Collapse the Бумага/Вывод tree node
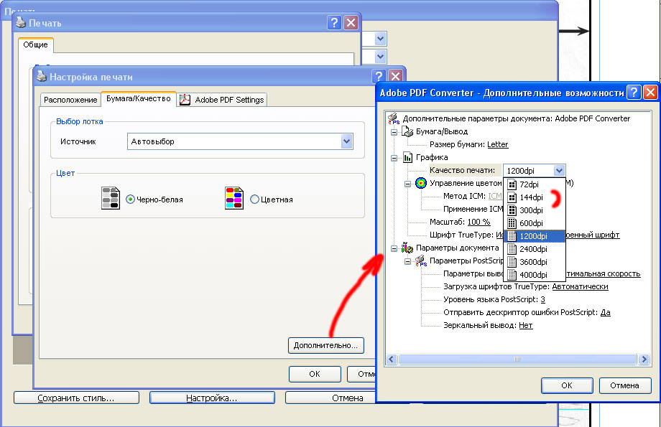661x427 pixels. (x=394, y=132)
